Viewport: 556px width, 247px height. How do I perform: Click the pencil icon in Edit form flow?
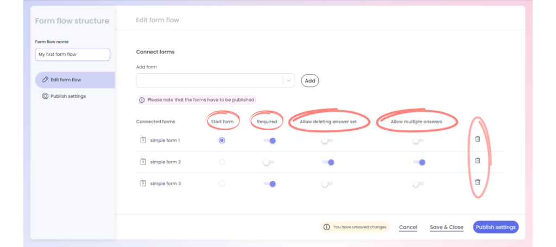point(45,80)
